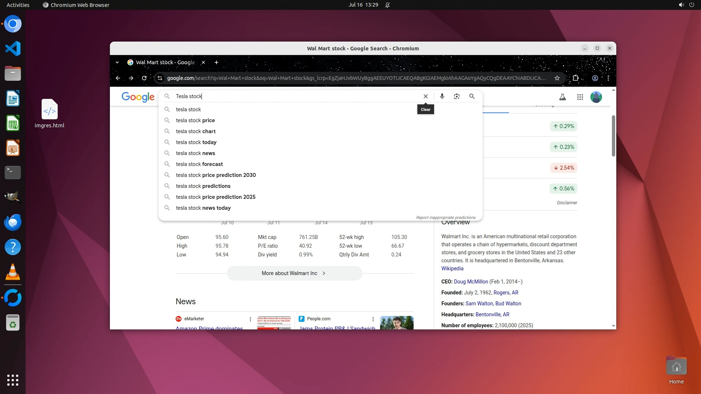Image resolution: width=701 pixels, height=394 pixels.
Task: Bookmark this page with star icon
Action: pos(557,78)
